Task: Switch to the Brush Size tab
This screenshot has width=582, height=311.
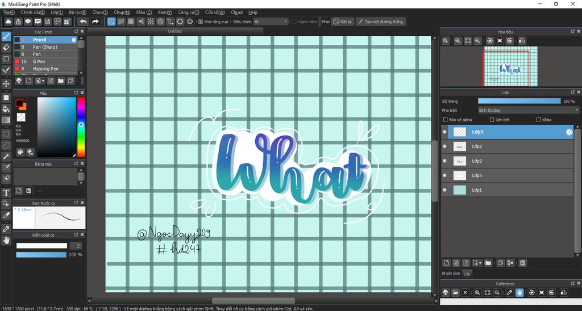Action: (451, 274)
